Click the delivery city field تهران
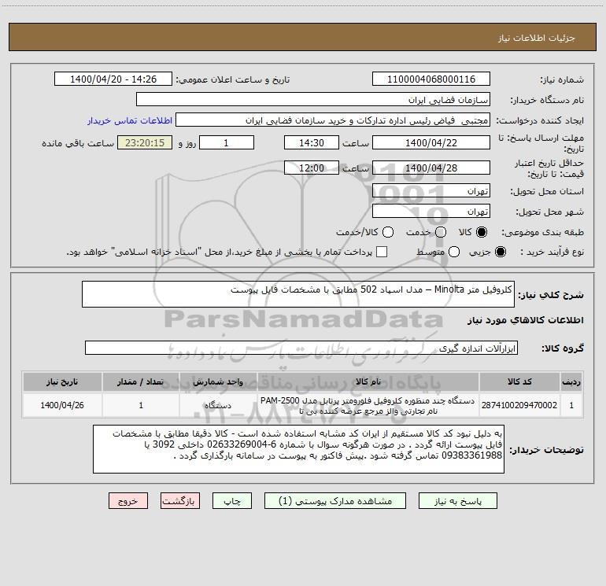The height and width of the screenshot is (586, 606). (x=431, y=211)
